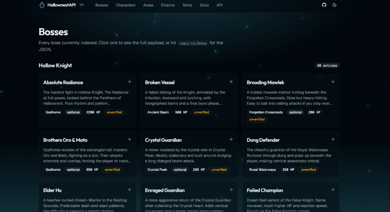Screen dimensions: 390x212
Task: Click the Bosses page heading
Action: pyautogui.click(x=53, y=32)
